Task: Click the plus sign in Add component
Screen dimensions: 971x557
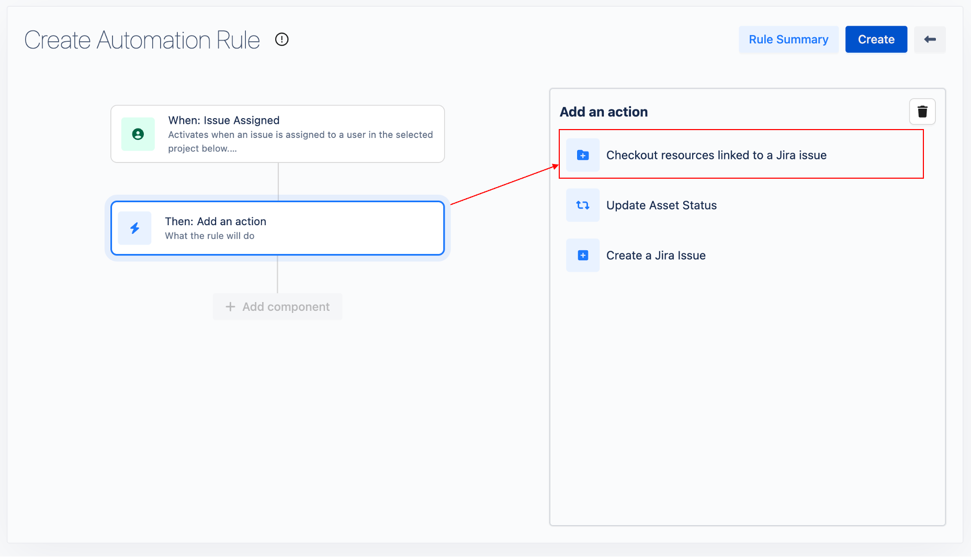Action: pos(230,307)
